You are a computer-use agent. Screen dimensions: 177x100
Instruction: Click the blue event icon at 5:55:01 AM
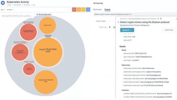coord(114,27)
